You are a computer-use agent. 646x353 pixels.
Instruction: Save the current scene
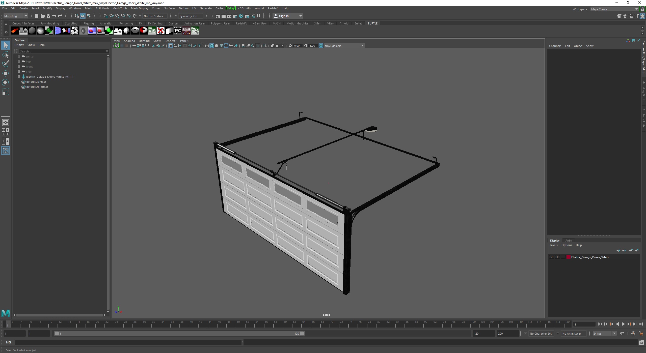coord(48,16)
